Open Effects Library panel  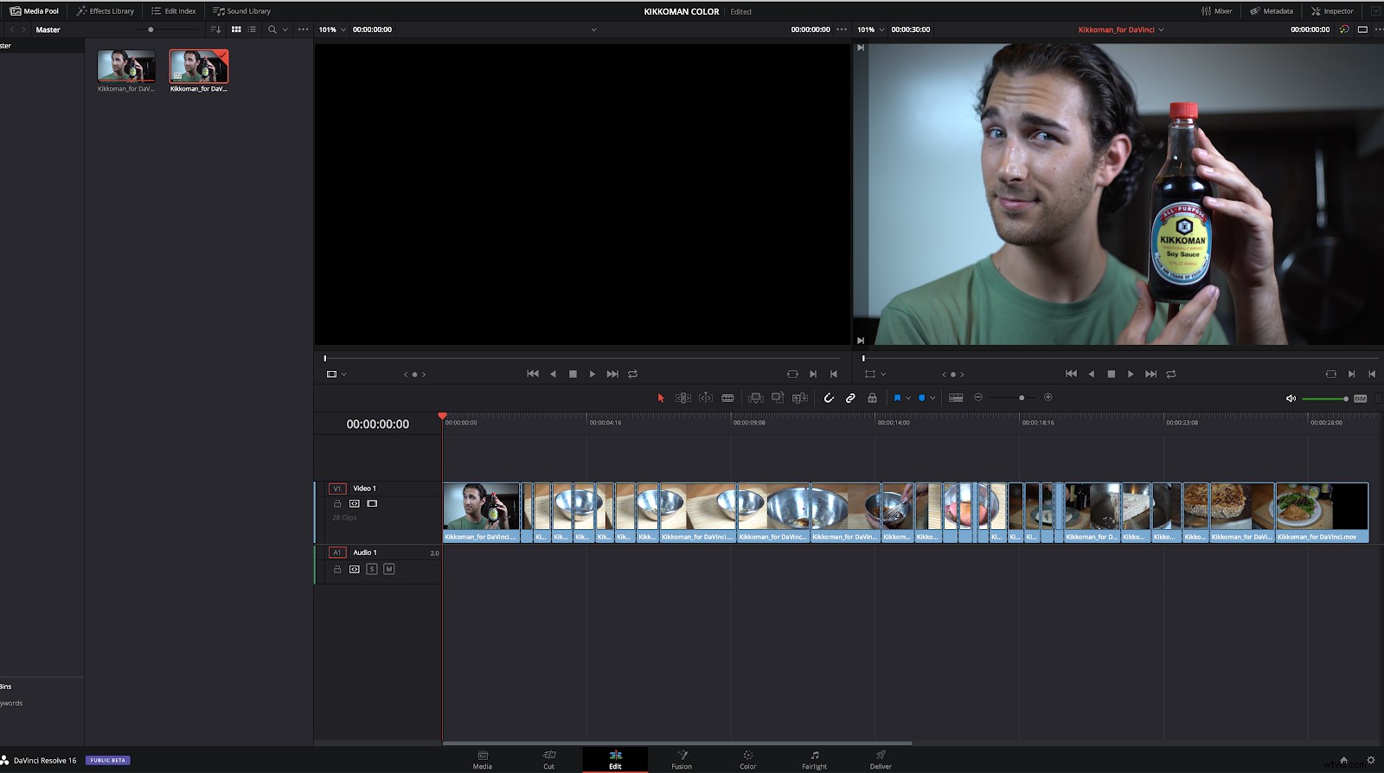[105, 11]
